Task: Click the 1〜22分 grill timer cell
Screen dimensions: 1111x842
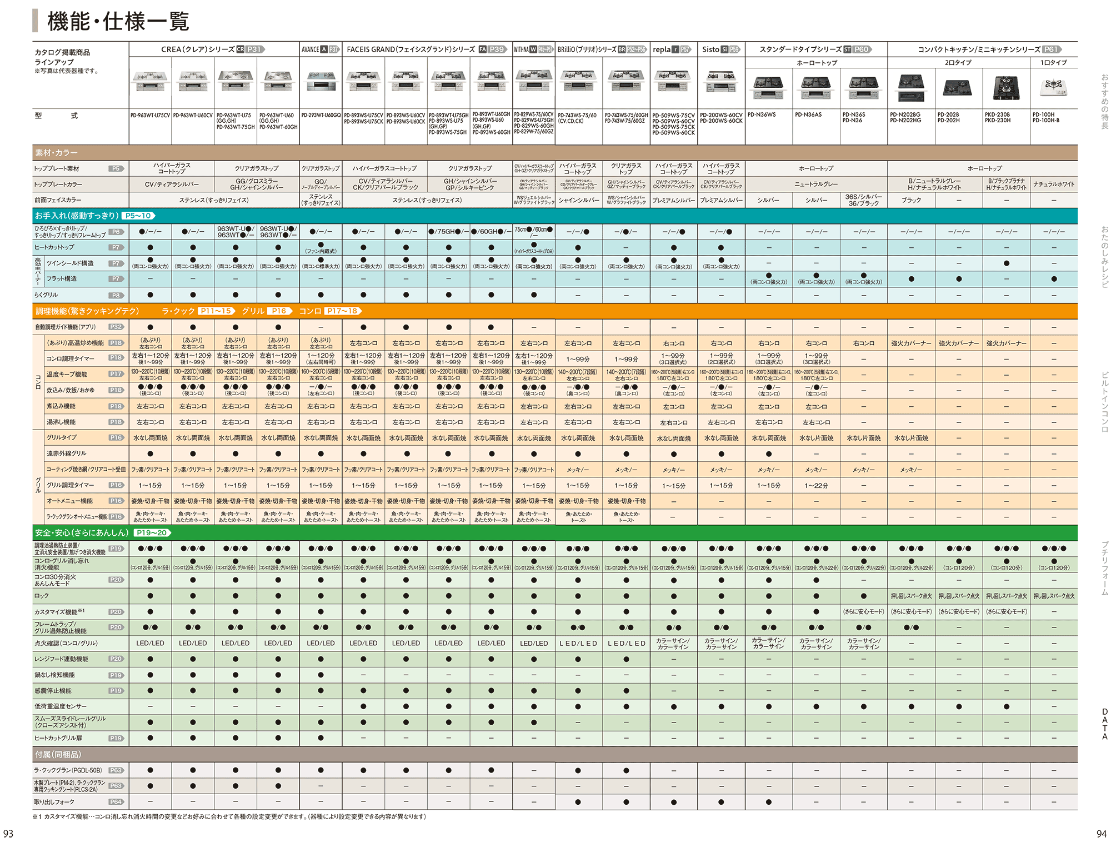Action: pyautogui.click(x=816, y=486)
